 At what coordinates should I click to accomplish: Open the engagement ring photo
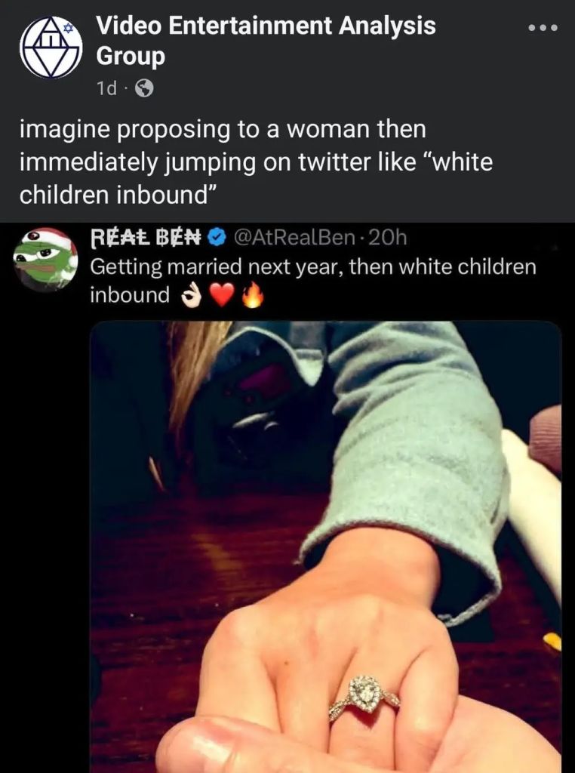326,547
